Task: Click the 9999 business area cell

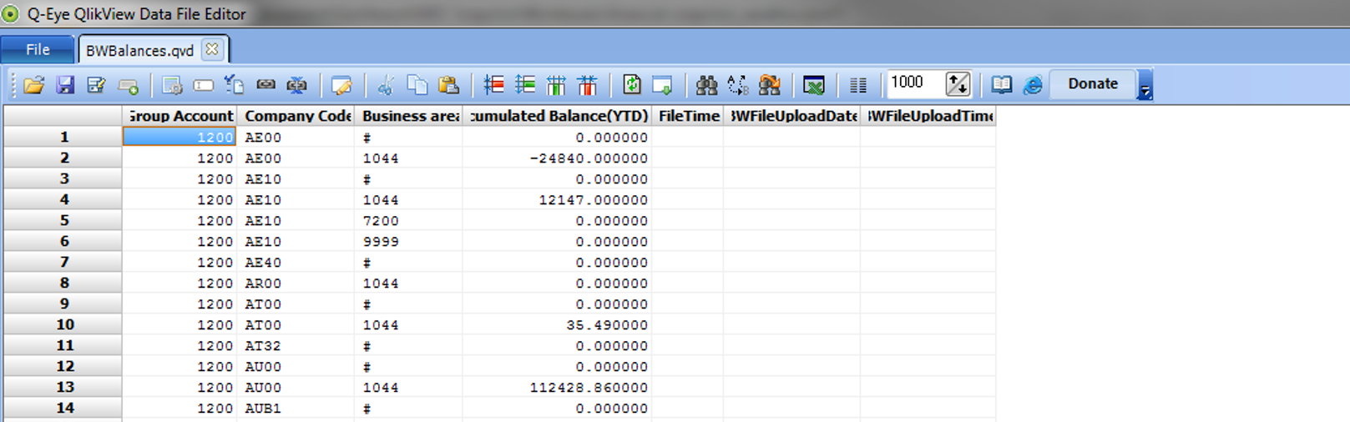Action: (408, 241)
